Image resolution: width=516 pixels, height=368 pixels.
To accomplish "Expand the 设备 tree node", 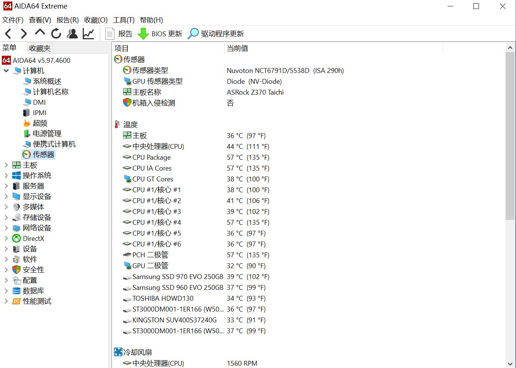I will [x=6, y=249].
